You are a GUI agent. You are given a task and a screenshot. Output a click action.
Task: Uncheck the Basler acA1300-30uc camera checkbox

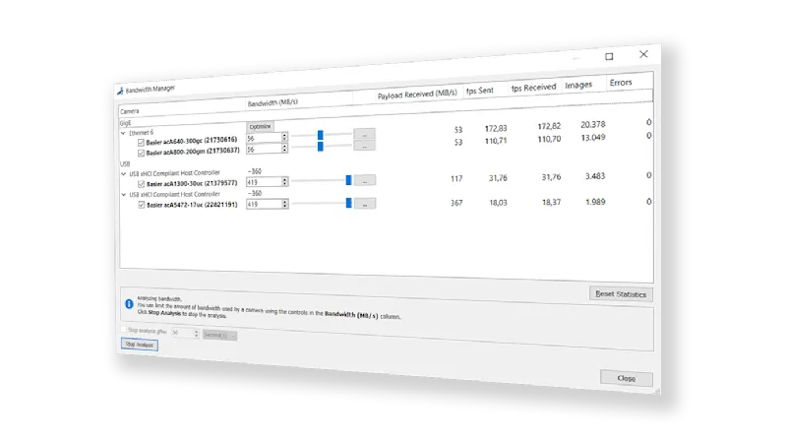coord(141,182)
